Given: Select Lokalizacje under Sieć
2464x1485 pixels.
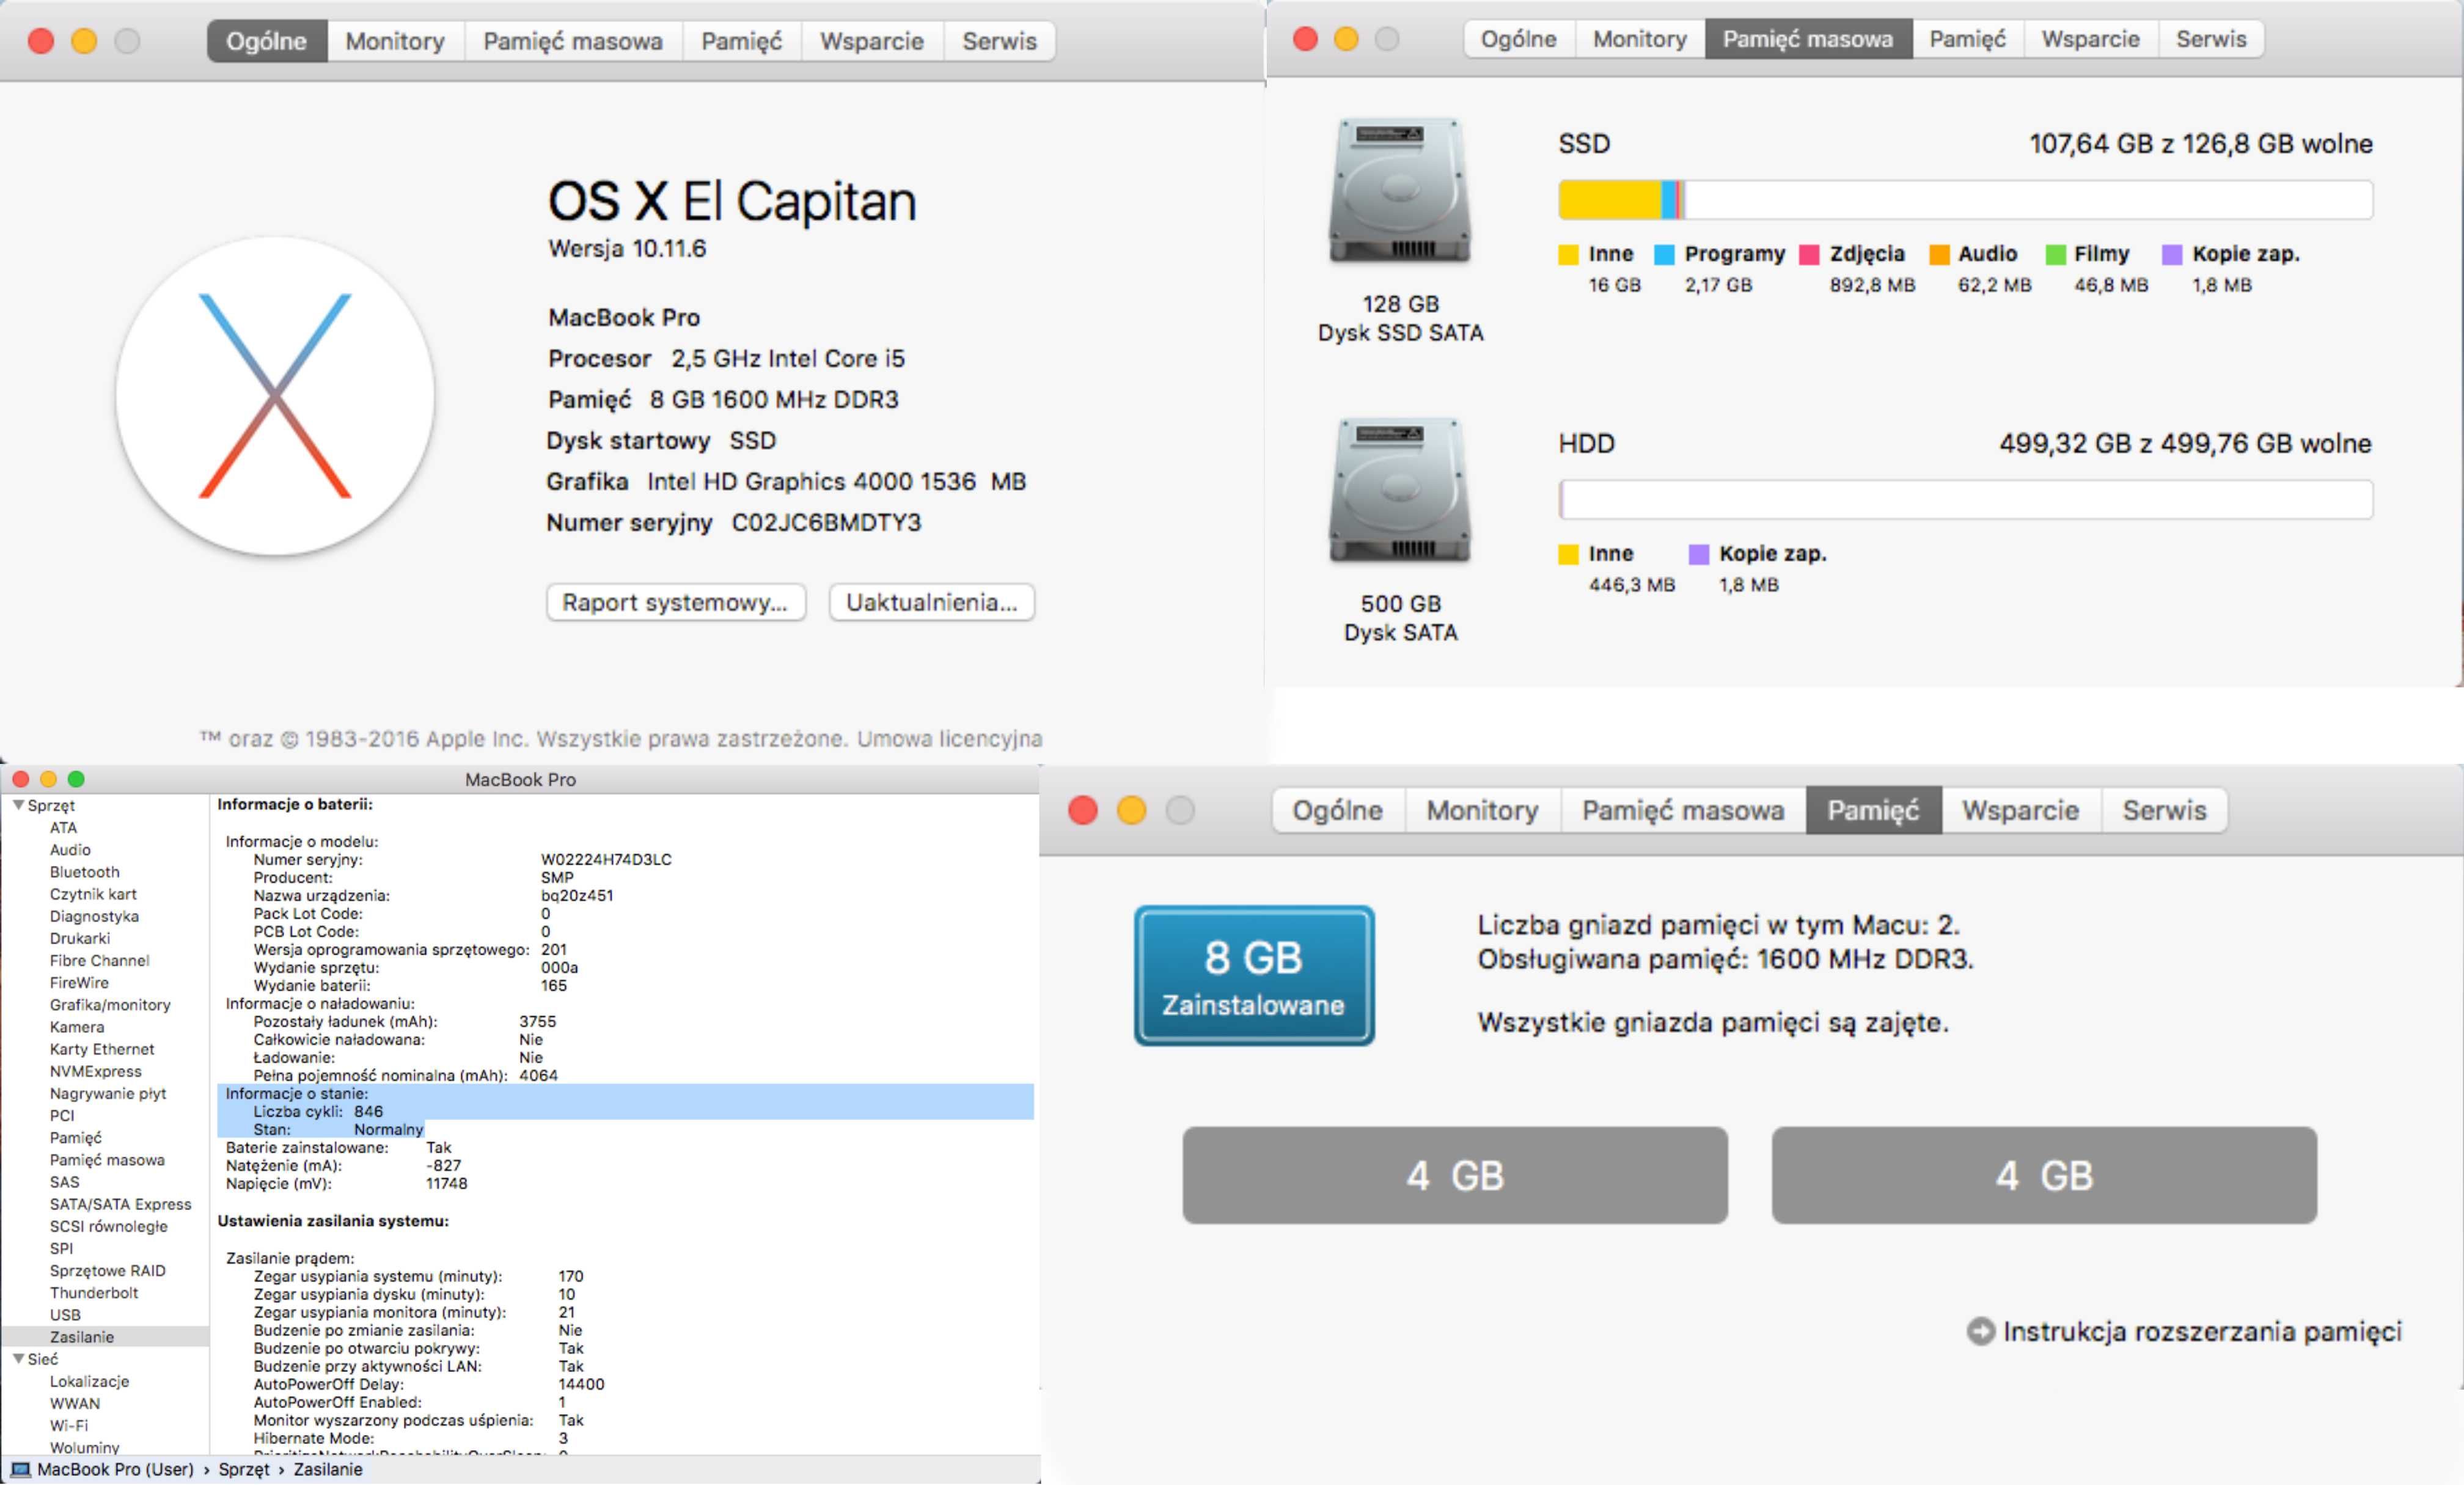Looking at the screenshot, I should click(x=90, y=1381).
